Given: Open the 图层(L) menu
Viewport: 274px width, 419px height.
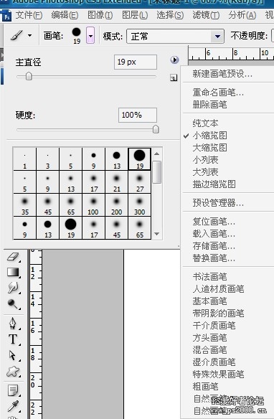Looking at the screenshot, I should click(x=135, y=15).
